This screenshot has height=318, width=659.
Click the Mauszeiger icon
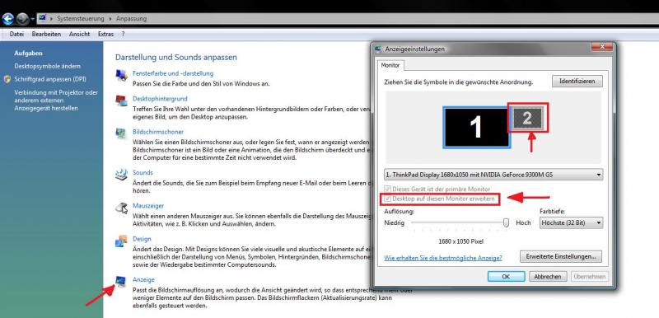(x=121, y=208)
